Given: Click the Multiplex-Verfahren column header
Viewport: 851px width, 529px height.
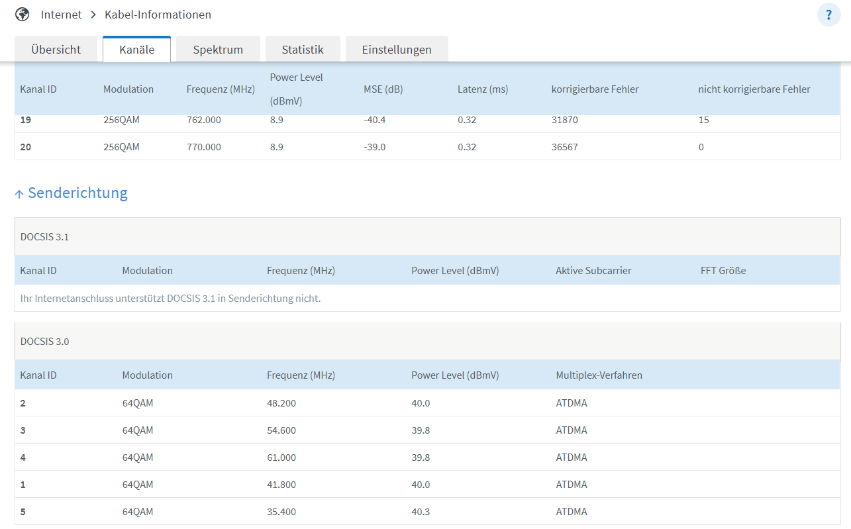Looking at the screenshot, I should [599, 375].
